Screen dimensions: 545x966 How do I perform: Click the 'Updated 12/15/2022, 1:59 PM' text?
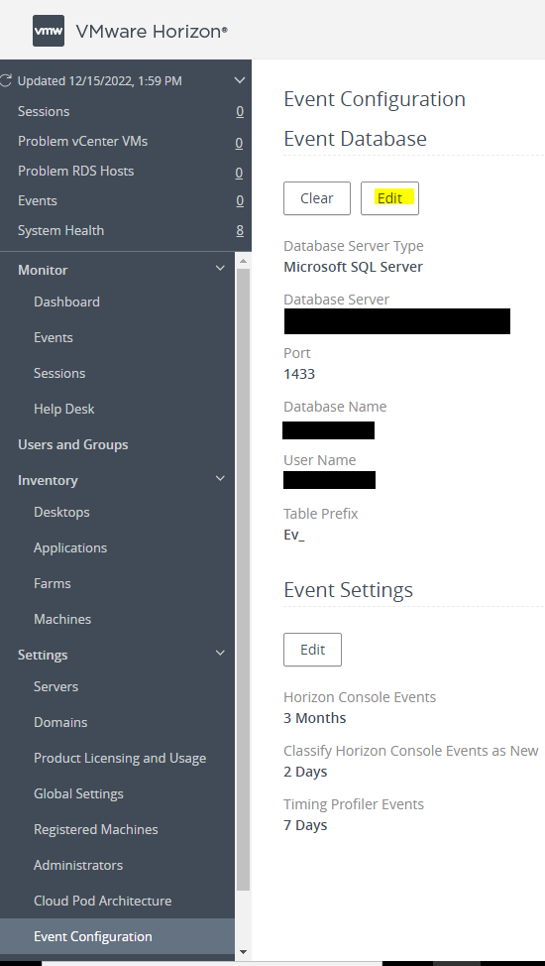click(x=99, y=80)
